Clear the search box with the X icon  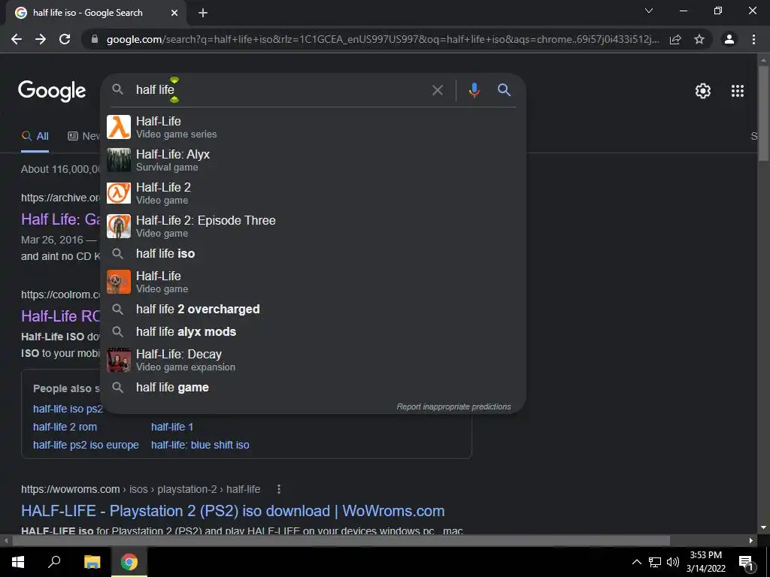438,90
